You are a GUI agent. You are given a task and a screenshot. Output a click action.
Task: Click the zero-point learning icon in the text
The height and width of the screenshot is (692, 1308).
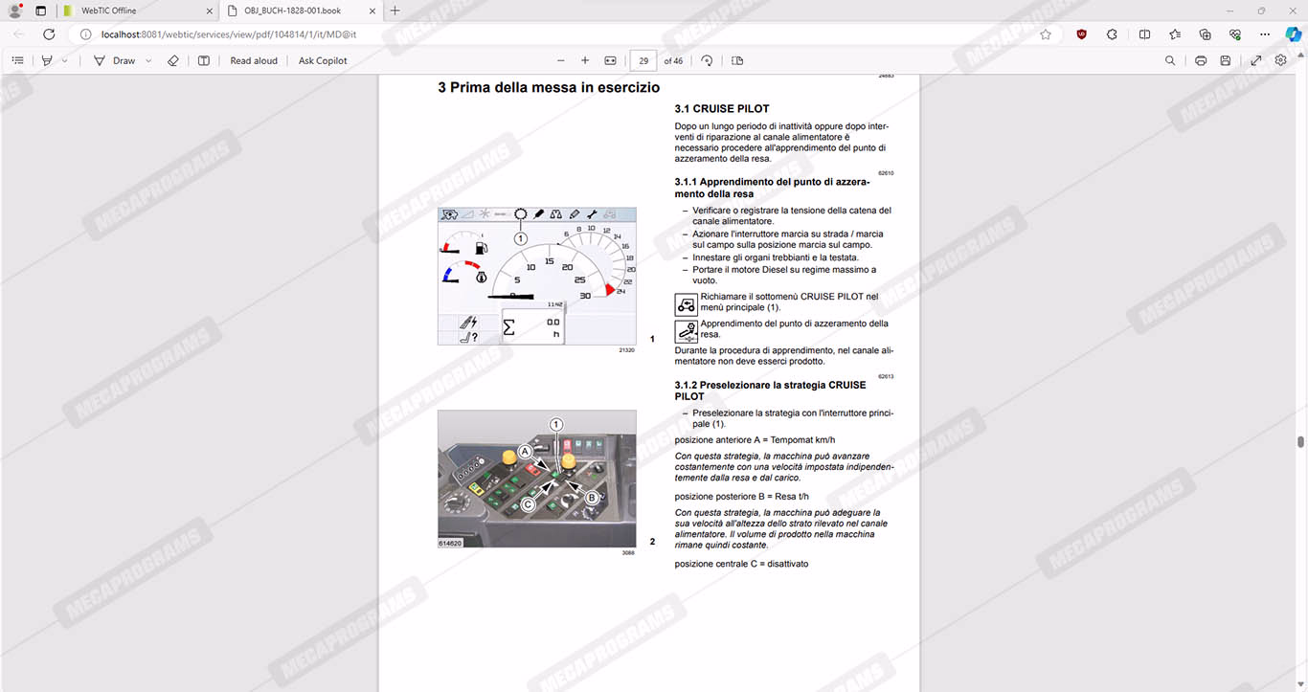[x=687, y=331]
